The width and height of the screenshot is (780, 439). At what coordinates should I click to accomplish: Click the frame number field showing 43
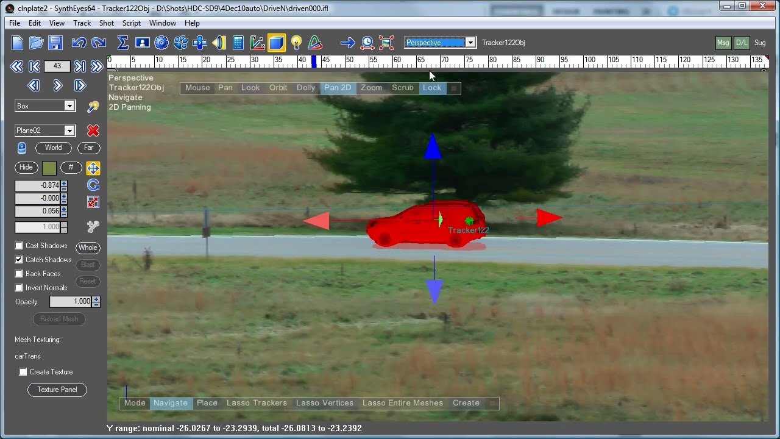[x=57, y=66]
